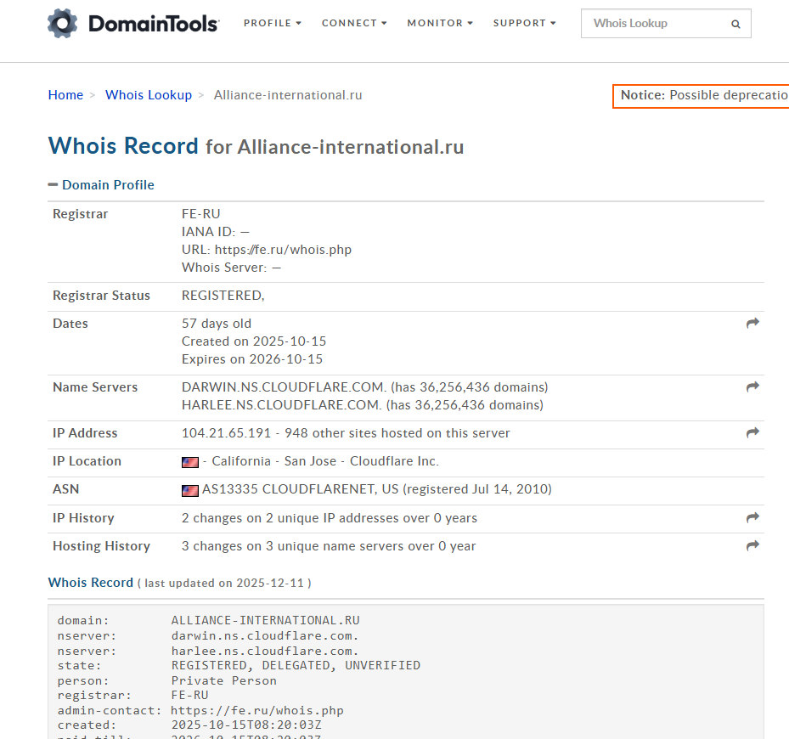This screenshot has height=739, width=789.
Task: Go to Home breadcrumb link
Action: tap(65, 95)
